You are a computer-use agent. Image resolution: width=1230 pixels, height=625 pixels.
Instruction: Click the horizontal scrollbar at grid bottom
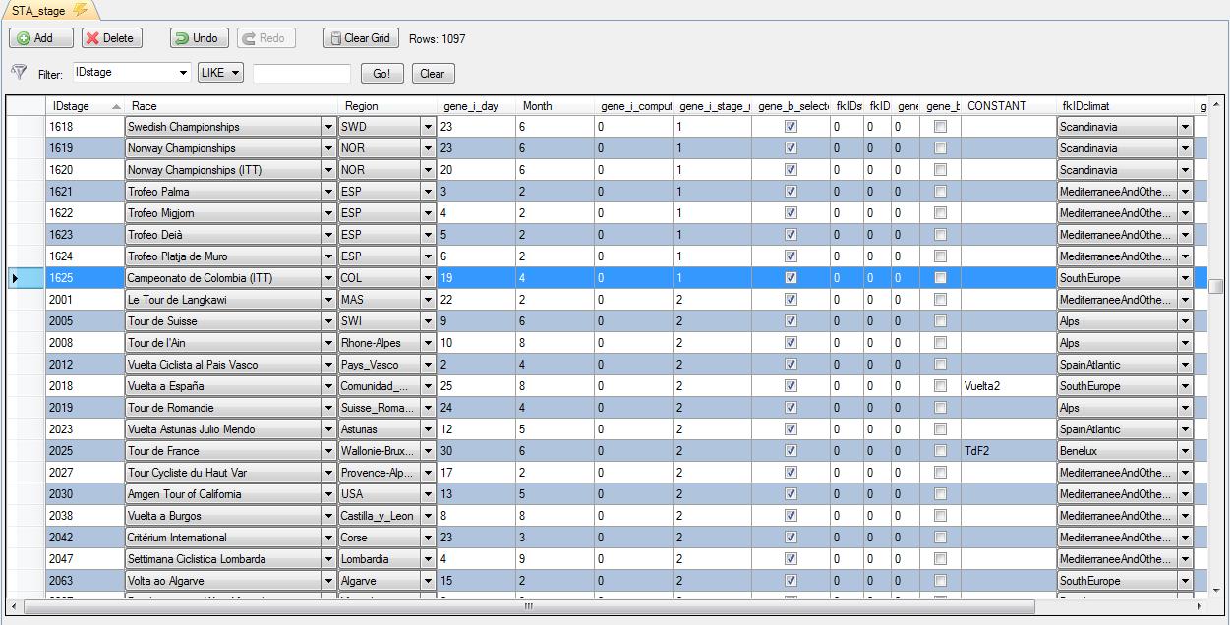[x=528, y=606]
